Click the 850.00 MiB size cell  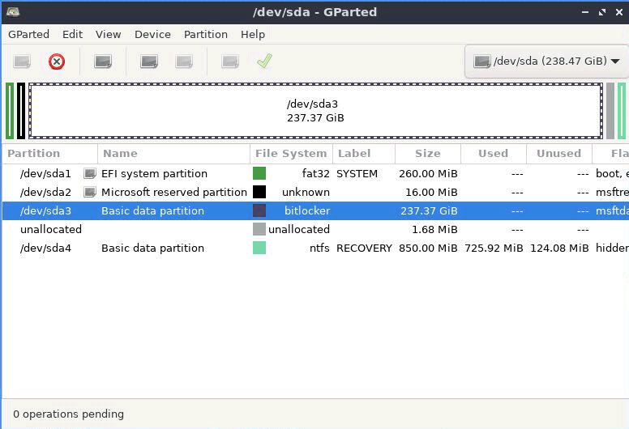[428, 248]
